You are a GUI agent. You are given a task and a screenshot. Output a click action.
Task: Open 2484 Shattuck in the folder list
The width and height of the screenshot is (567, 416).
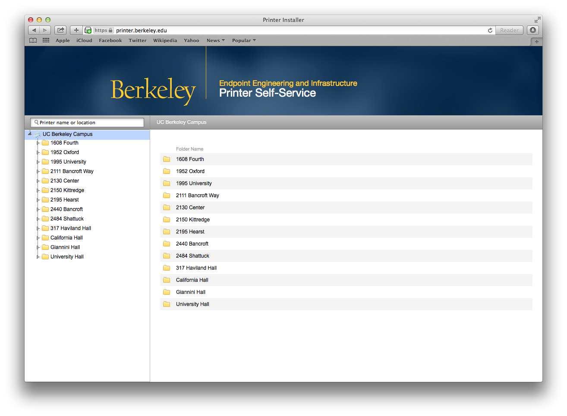192,256
